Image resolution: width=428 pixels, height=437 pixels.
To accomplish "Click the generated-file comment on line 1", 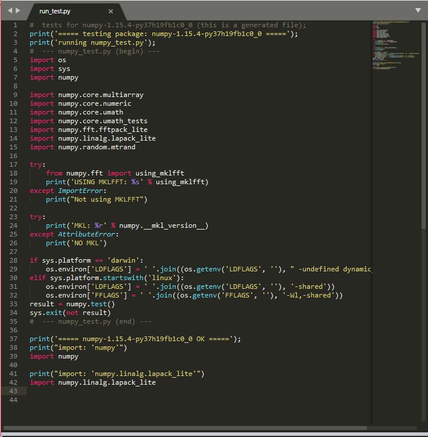I will [168, 25].
